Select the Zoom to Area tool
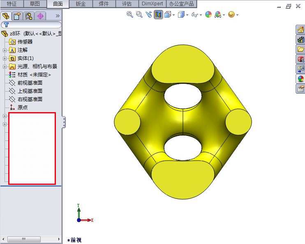The height and width of the screenshot is (244, 305). [139, 14]
